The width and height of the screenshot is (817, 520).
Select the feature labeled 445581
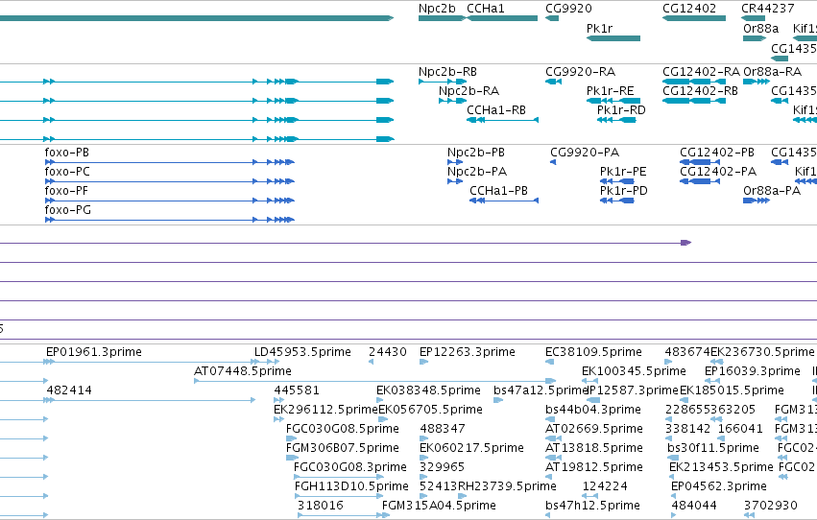point(297,390)
